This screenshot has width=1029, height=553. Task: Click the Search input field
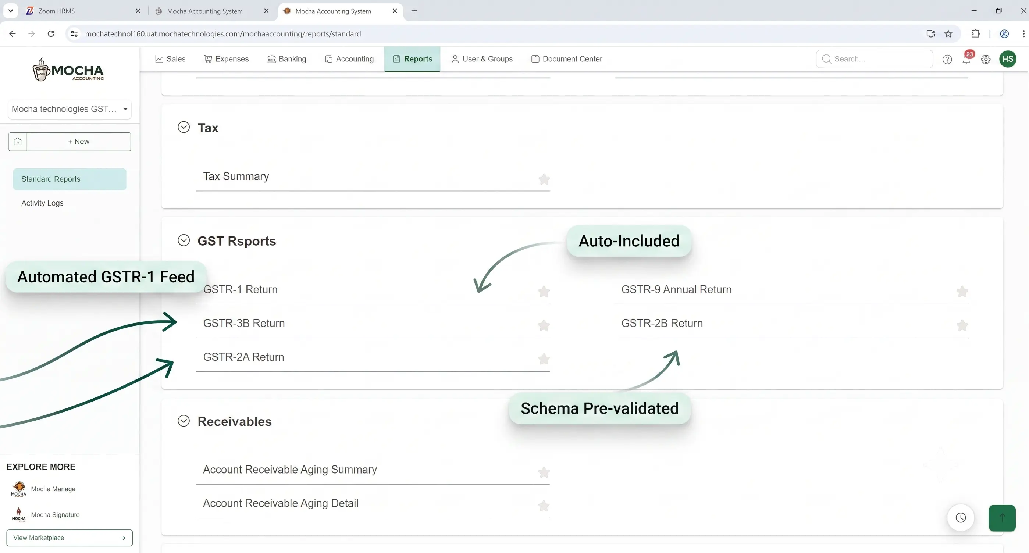tap(875, 59)
